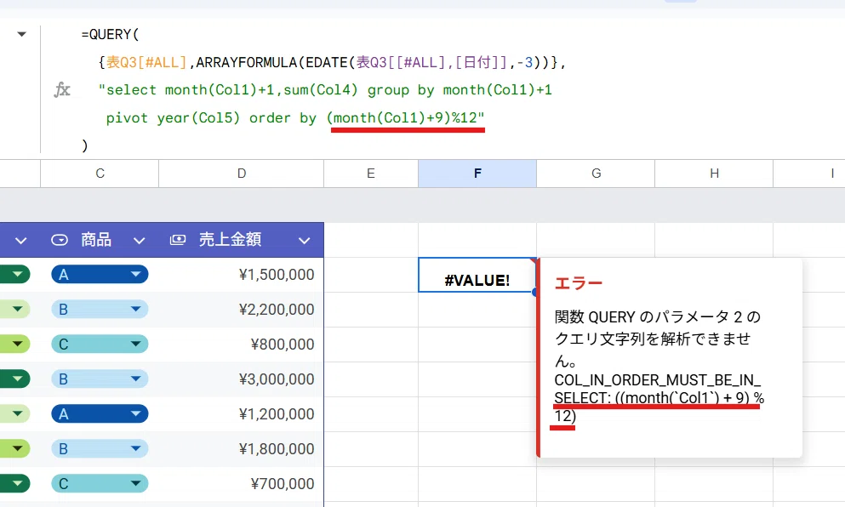Click the 売上金額 header label

tap(230, 240)
